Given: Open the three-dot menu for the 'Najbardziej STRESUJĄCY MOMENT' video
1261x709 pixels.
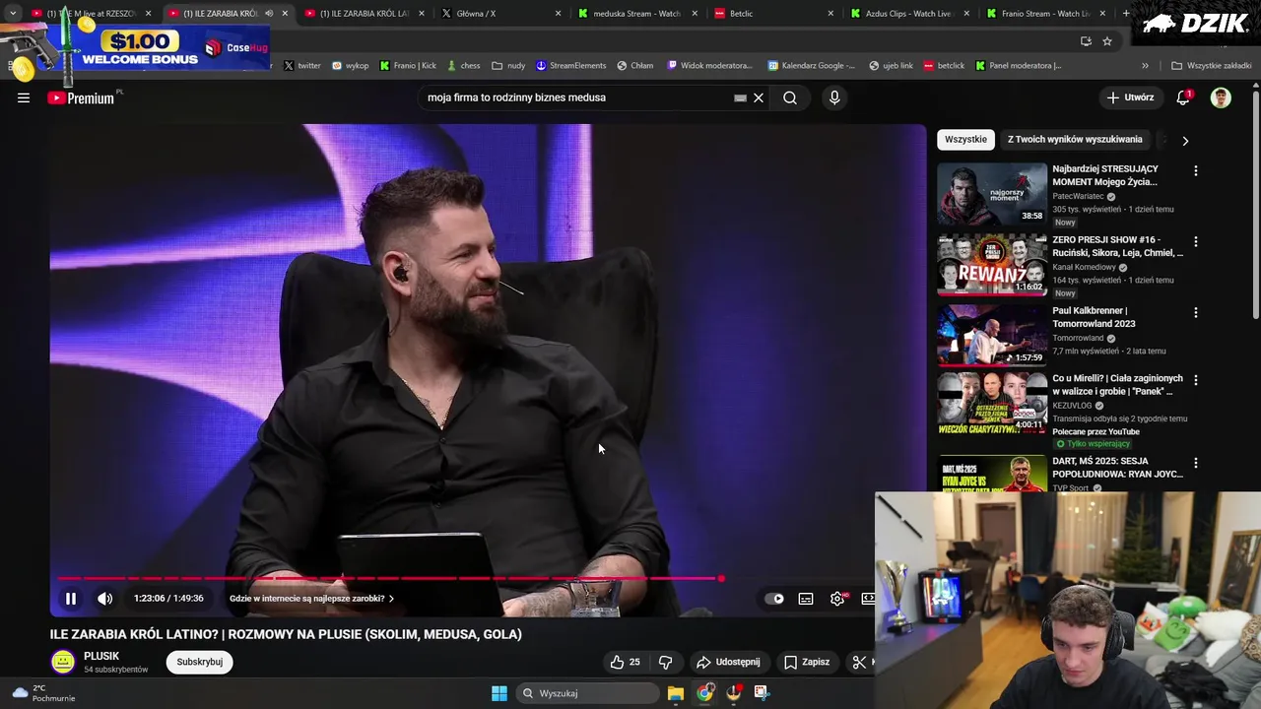Looking at the screenshot, I should pyautogui.click(x=1196, y=171).
